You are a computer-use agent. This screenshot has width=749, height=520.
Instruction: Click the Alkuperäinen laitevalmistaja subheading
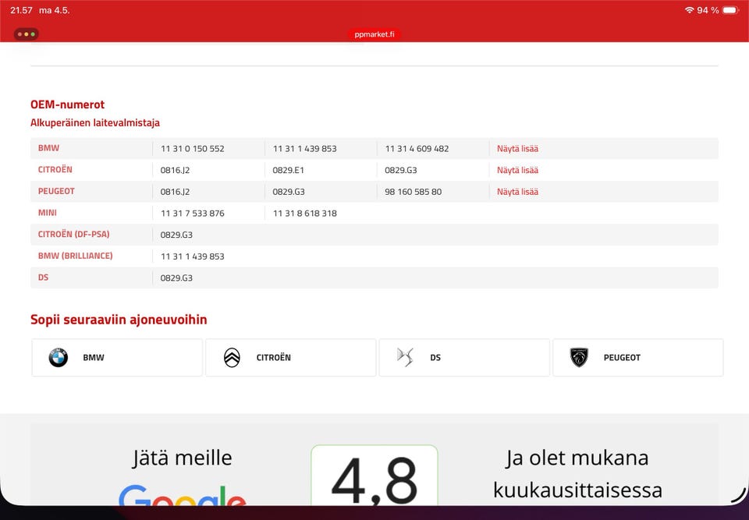click(x=95, y=122)
